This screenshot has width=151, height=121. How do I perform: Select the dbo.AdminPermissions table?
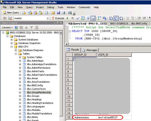(38, 68)
